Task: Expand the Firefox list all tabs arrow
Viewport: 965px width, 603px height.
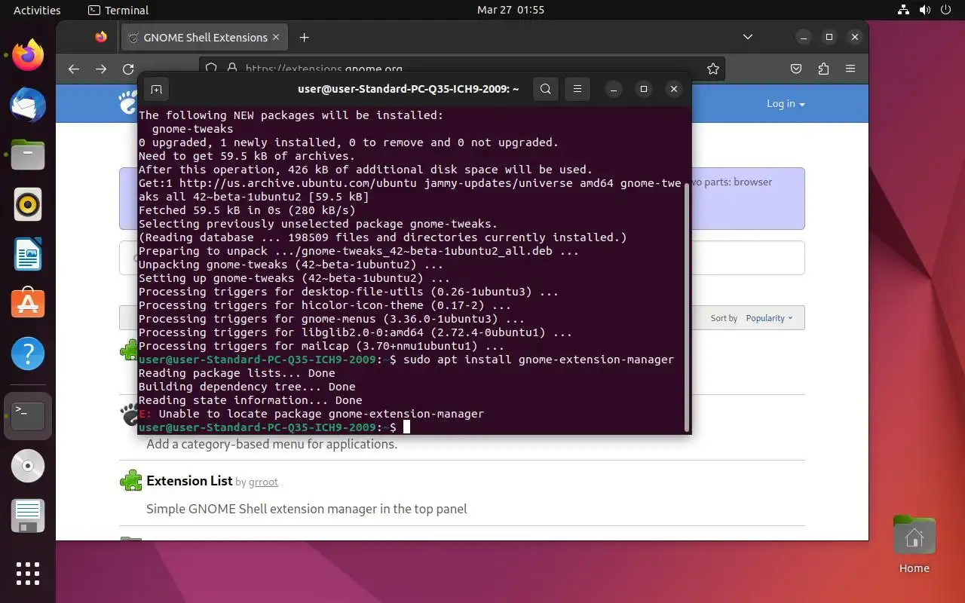Action: pos(748,37)
